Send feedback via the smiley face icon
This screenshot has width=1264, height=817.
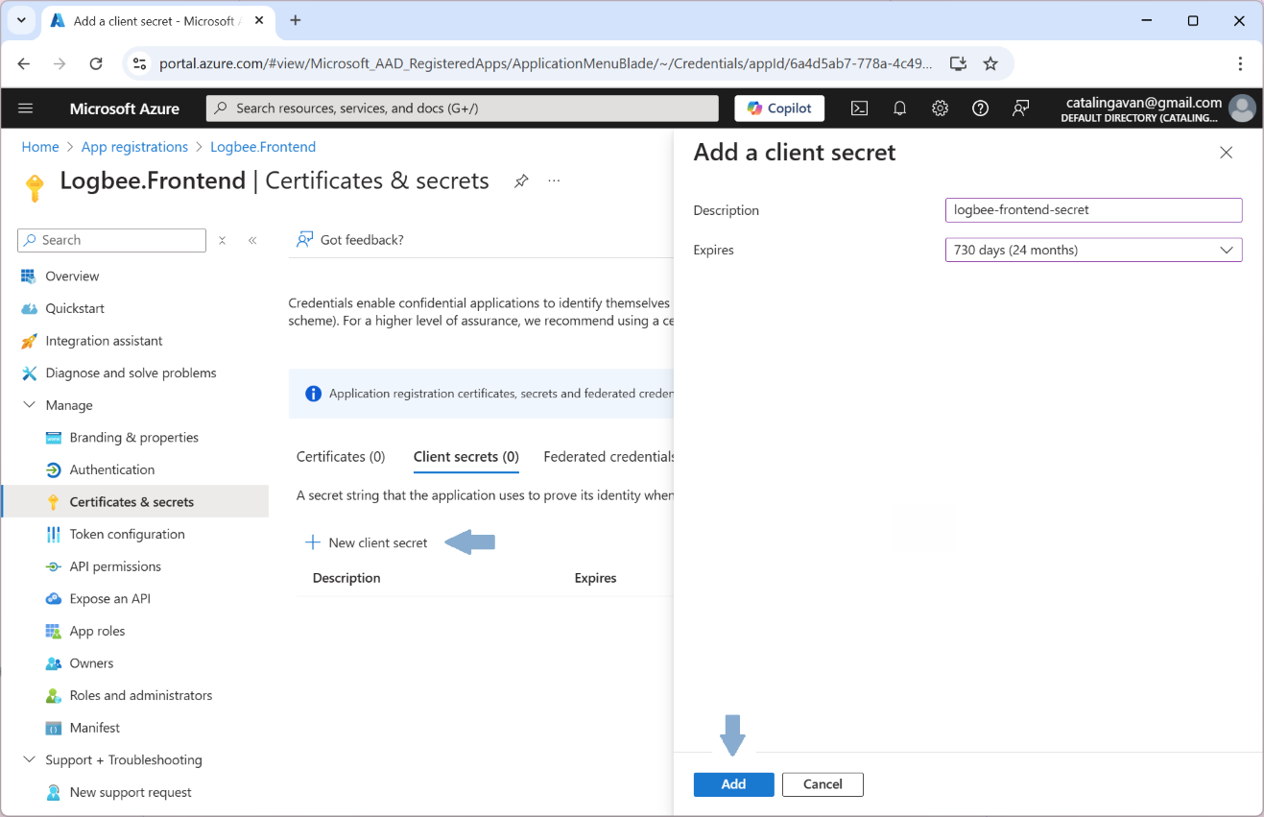[x=1020, y=108]
